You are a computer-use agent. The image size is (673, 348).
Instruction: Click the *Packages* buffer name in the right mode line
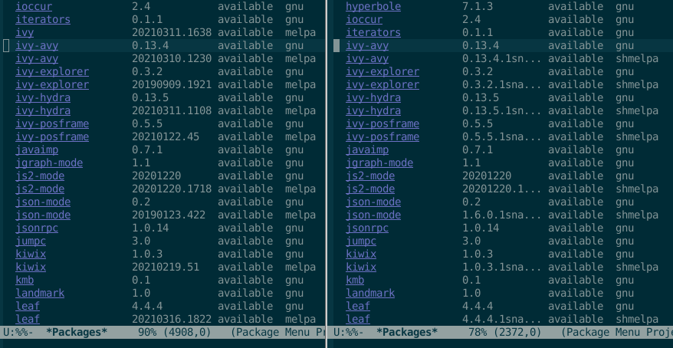(x=407, y=332)
